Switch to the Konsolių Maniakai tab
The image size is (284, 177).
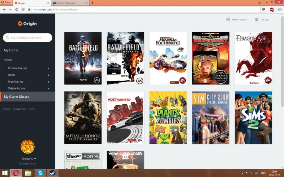point(68,3)
